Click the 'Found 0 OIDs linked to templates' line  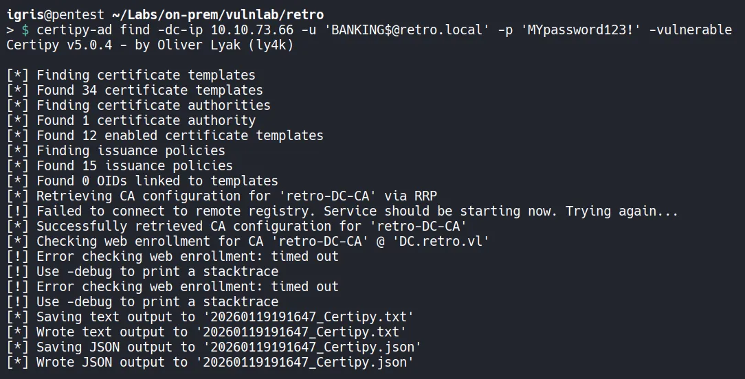tap(157, 181)
